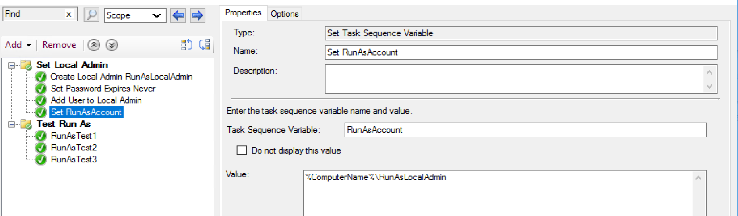Screen dimensions: 738x216
Task: Collapse the Set Local Admin group
Action: [12, 65]
